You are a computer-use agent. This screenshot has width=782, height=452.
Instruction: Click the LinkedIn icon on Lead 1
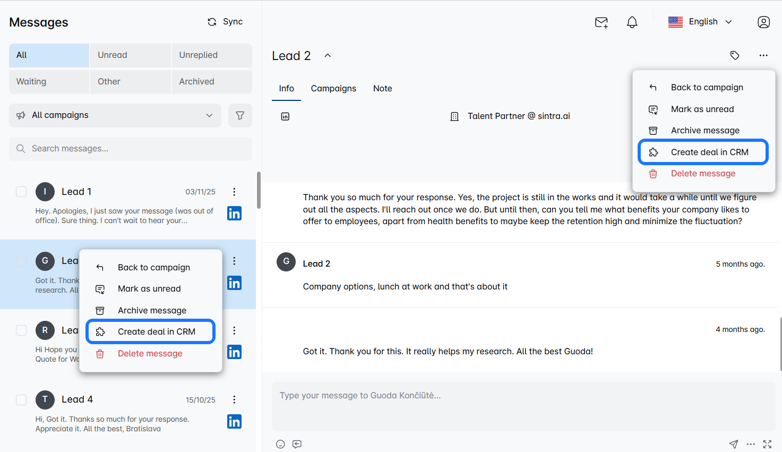click(234, 214)
